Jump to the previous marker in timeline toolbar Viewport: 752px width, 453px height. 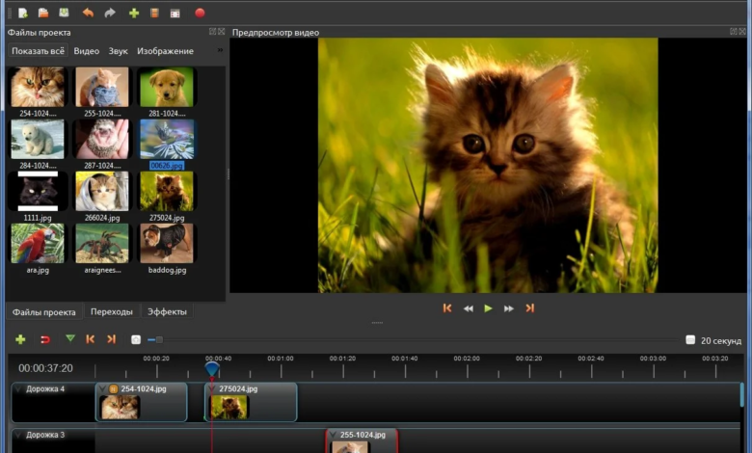point(91,339)
